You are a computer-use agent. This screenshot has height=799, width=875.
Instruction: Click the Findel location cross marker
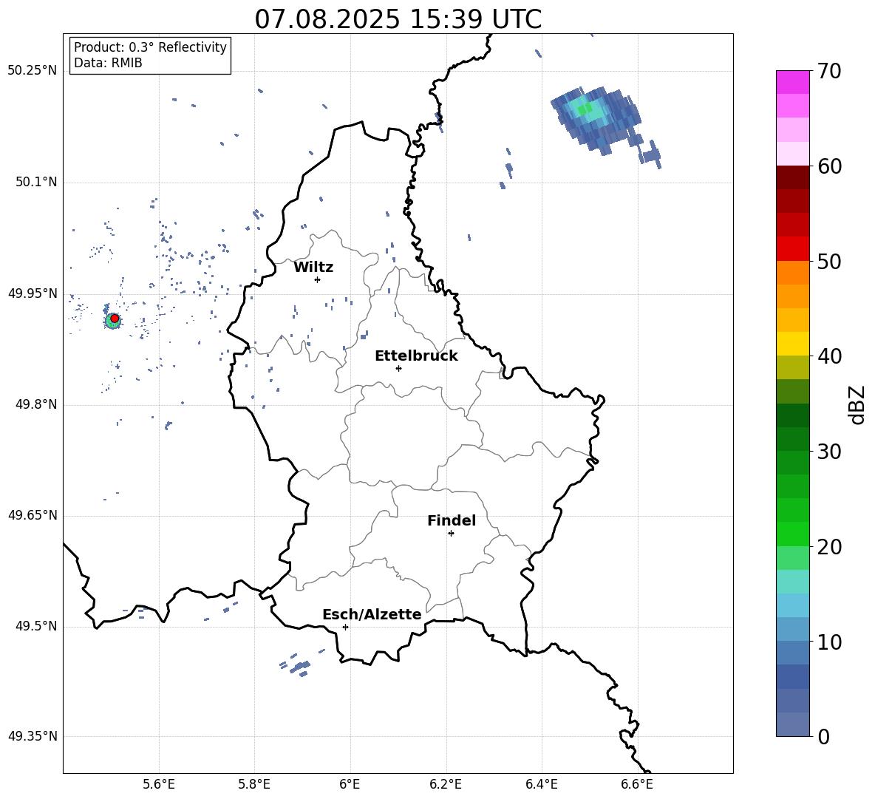[x=451, y=534]
